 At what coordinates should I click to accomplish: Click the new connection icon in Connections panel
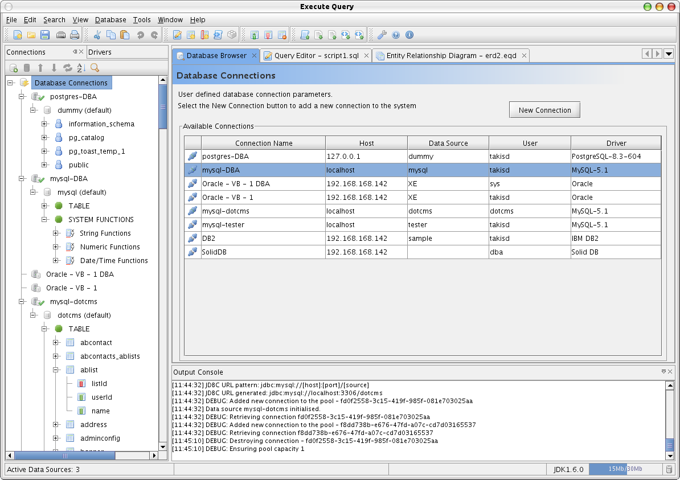coord(14,68)
